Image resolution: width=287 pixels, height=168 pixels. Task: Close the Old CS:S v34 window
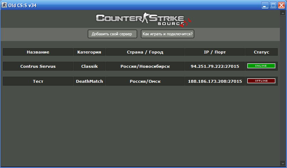[x=282, y=5]
